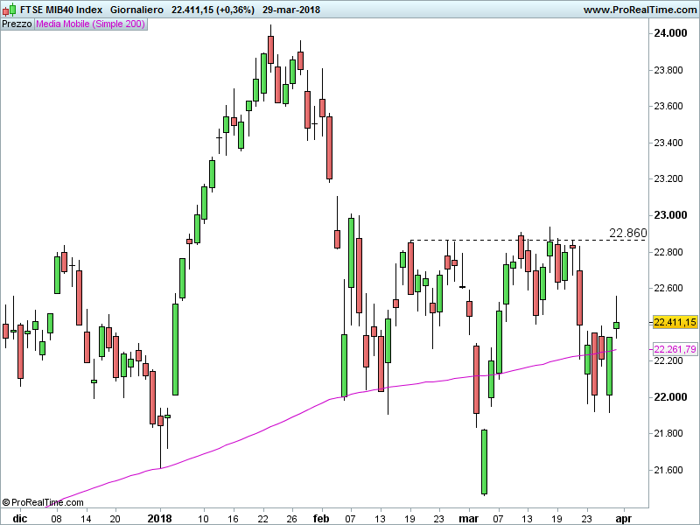Screen dimensions: 700x525
Task: Select the Prezzo indicator label
Action: 17,24
